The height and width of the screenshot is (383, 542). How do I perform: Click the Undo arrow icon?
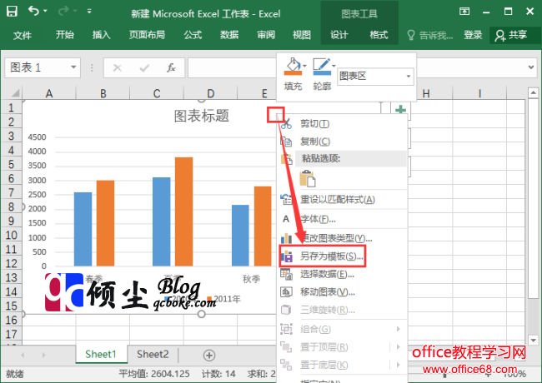33,12
